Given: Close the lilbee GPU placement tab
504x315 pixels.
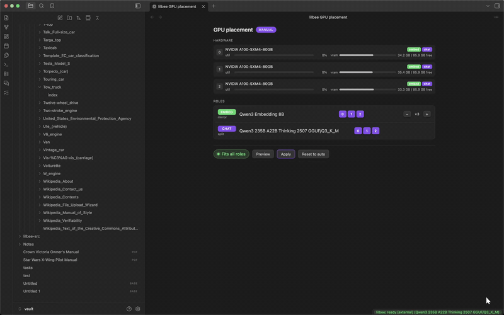Looking at the screenshot, I should pos(203,6).
